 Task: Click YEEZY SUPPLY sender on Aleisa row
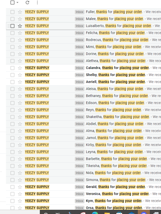coord(37,89)
